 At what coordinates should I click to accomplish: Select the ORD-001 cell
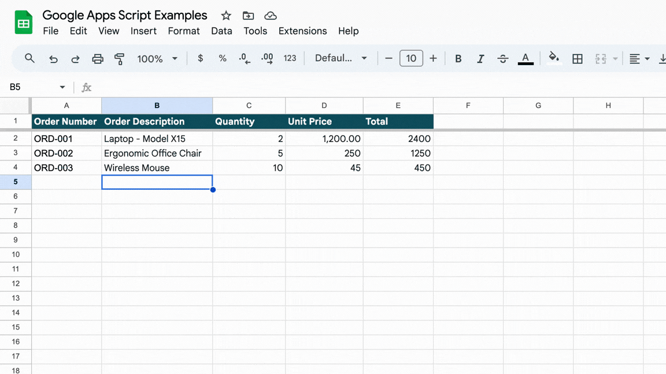click(66, 139)
